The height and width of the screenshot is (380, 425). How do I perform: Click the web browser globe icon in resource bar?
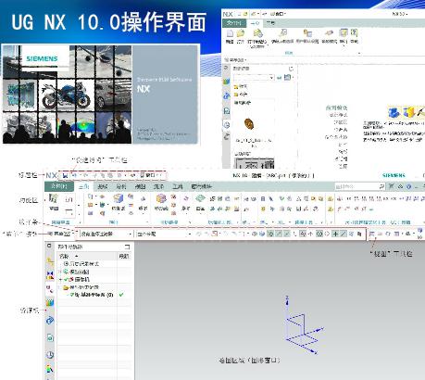[x=50, y=321]
